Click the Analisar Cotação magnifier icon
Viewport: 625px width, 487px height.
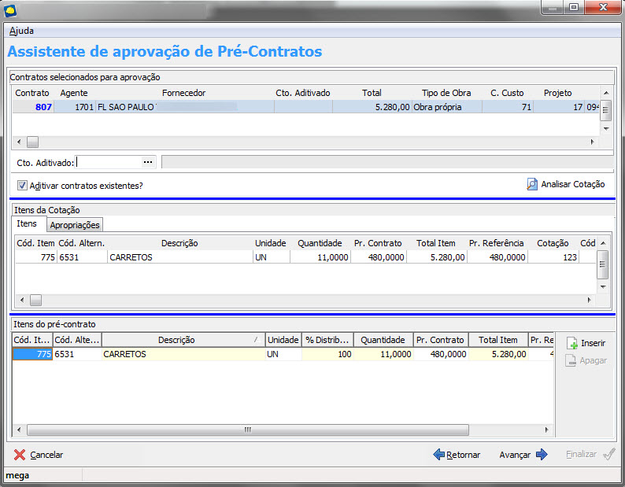533,184
